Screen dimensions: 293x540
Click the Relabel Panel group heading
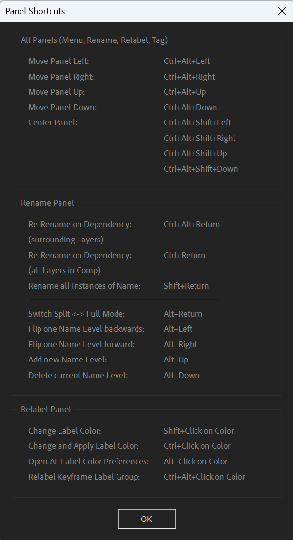pyautogui.click(x=46, y=409)
